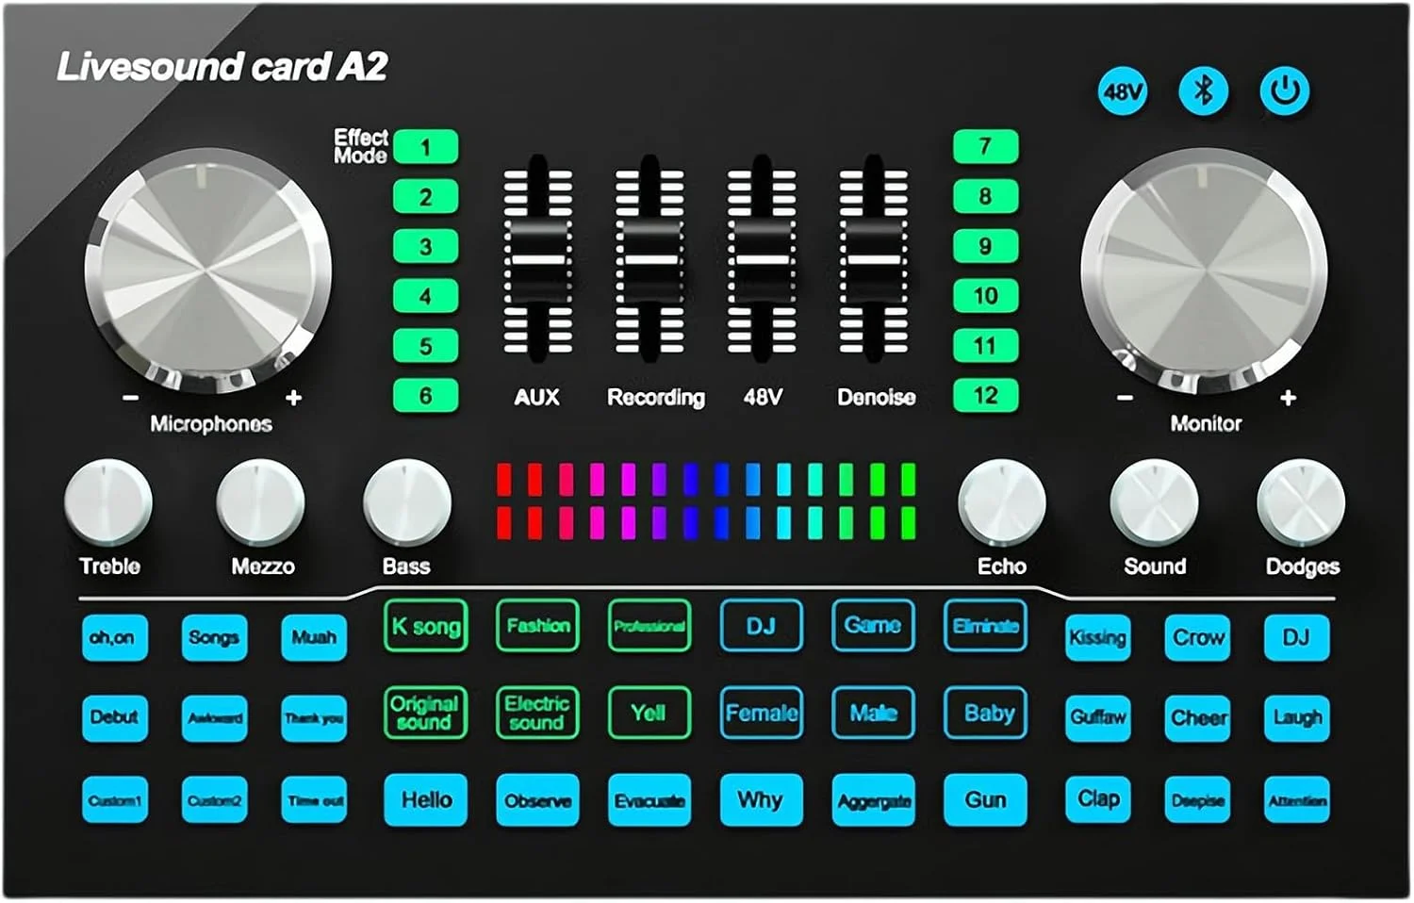This screenshot has height=903, width=1414.
Task: Click the power icon button
Action: [1285, 91]
